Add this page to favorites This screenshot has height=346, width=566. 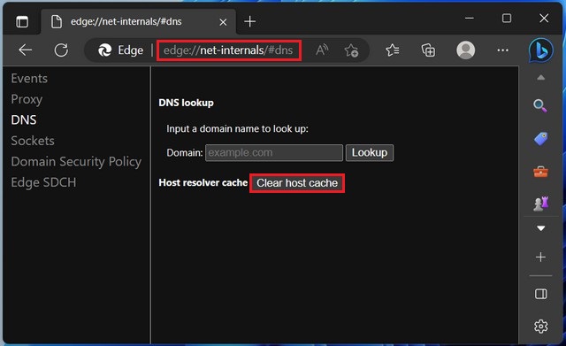click(351, 50)
